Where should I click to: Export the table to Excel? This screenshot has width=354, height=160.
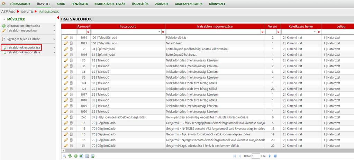81,156
